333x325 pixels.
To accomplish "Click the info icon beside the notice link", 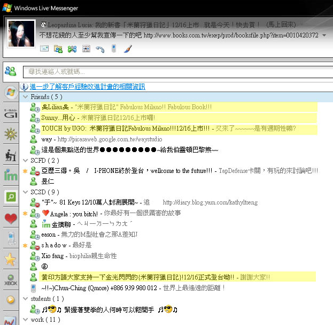I will click(x=24, y=87).
